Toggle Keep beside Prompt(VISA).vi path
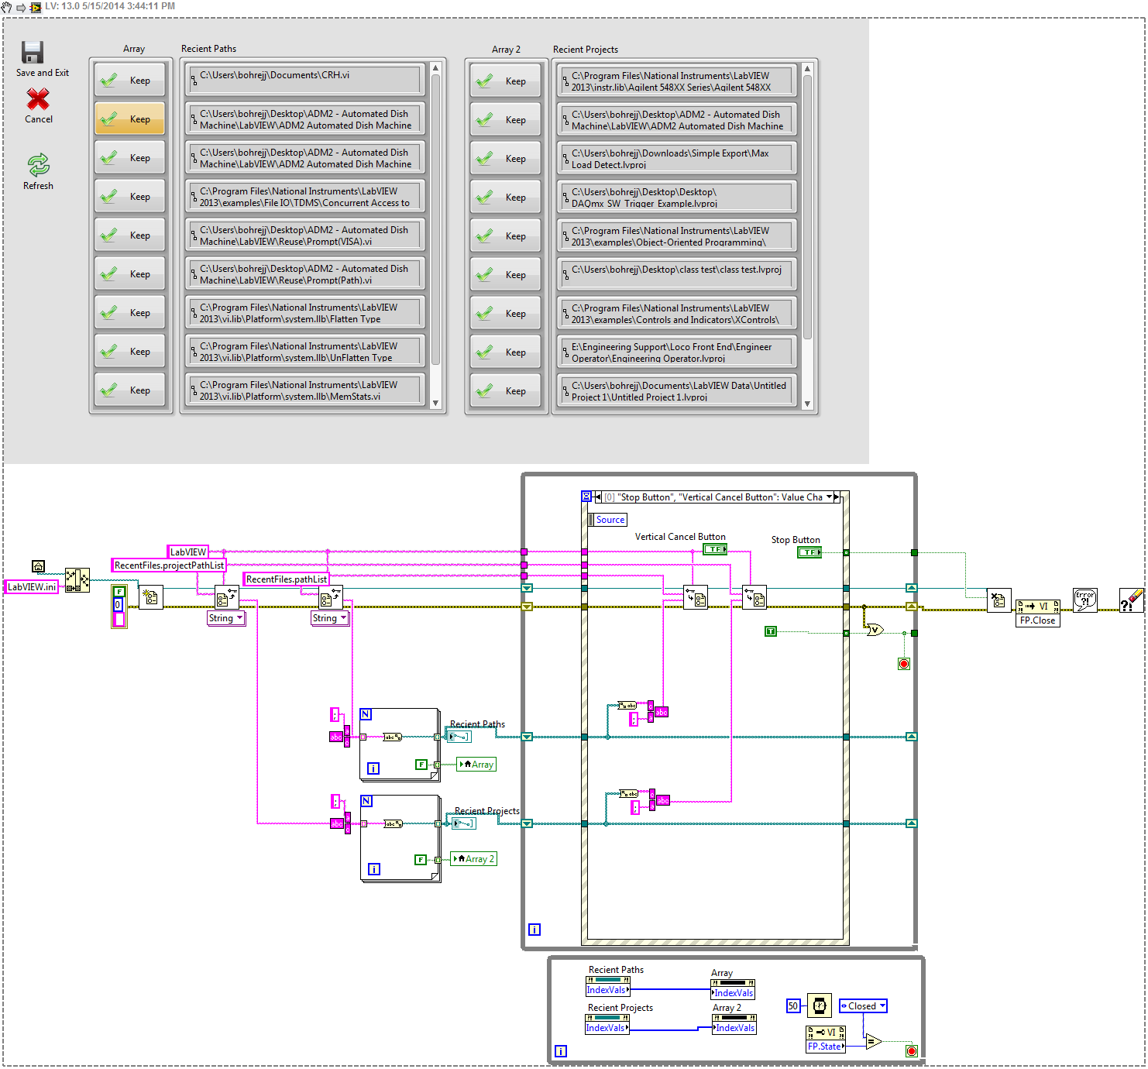1148x1069 pixels. (130, 235)
